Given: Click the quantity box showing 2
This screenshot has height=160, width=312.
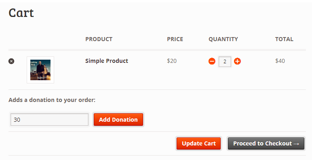Looking at the screenshot, I should 225,62.
